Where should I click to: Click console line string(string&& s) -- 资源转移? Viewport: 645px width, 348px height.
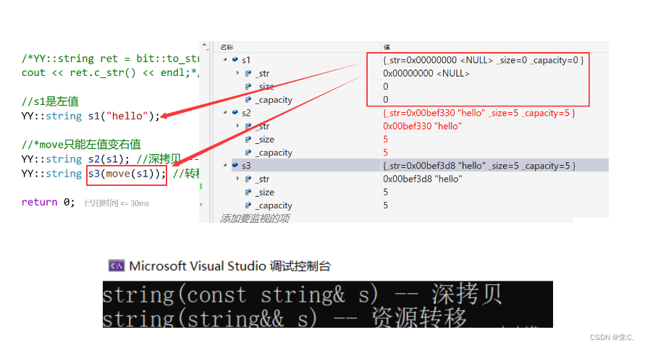[285, 318]
